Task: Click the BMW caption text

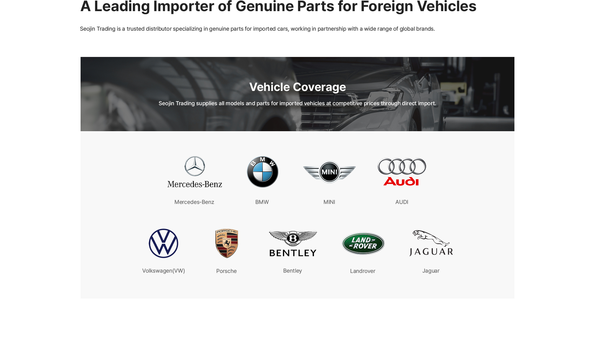Action: point(262,202)
